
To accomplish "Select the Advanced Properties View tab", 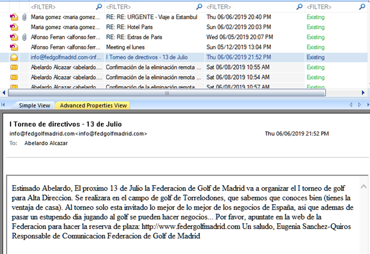I will [93, 105].
